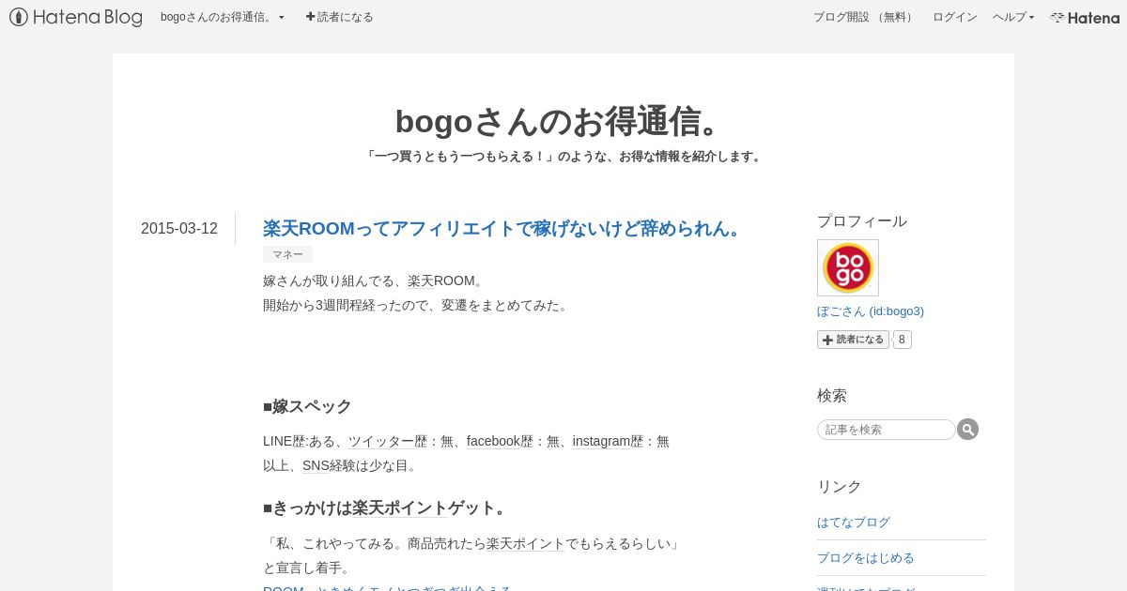Screen dimensions: 1127x591
Task: Open the 2015-03-12 date archive
Action: [x=179, y=229]
